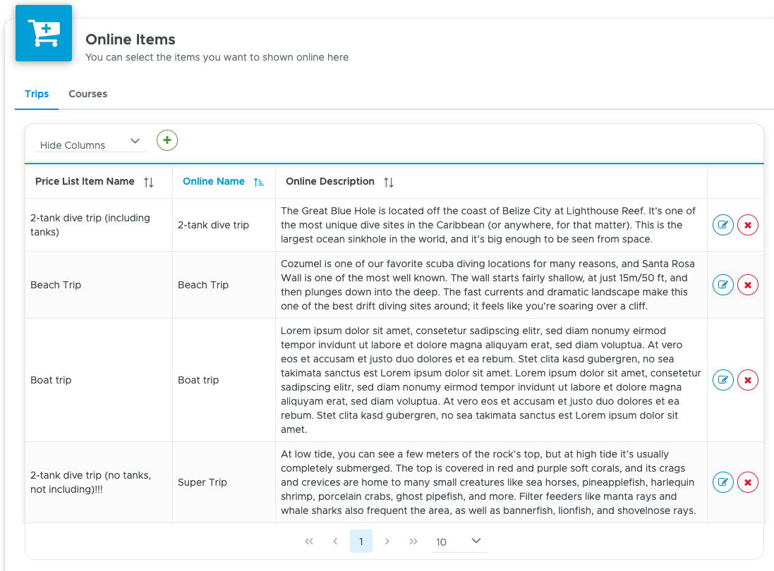Edit the 2-tank dive trip row
The height and width of the screenshot is (571, 774).
tap(723, 225)
